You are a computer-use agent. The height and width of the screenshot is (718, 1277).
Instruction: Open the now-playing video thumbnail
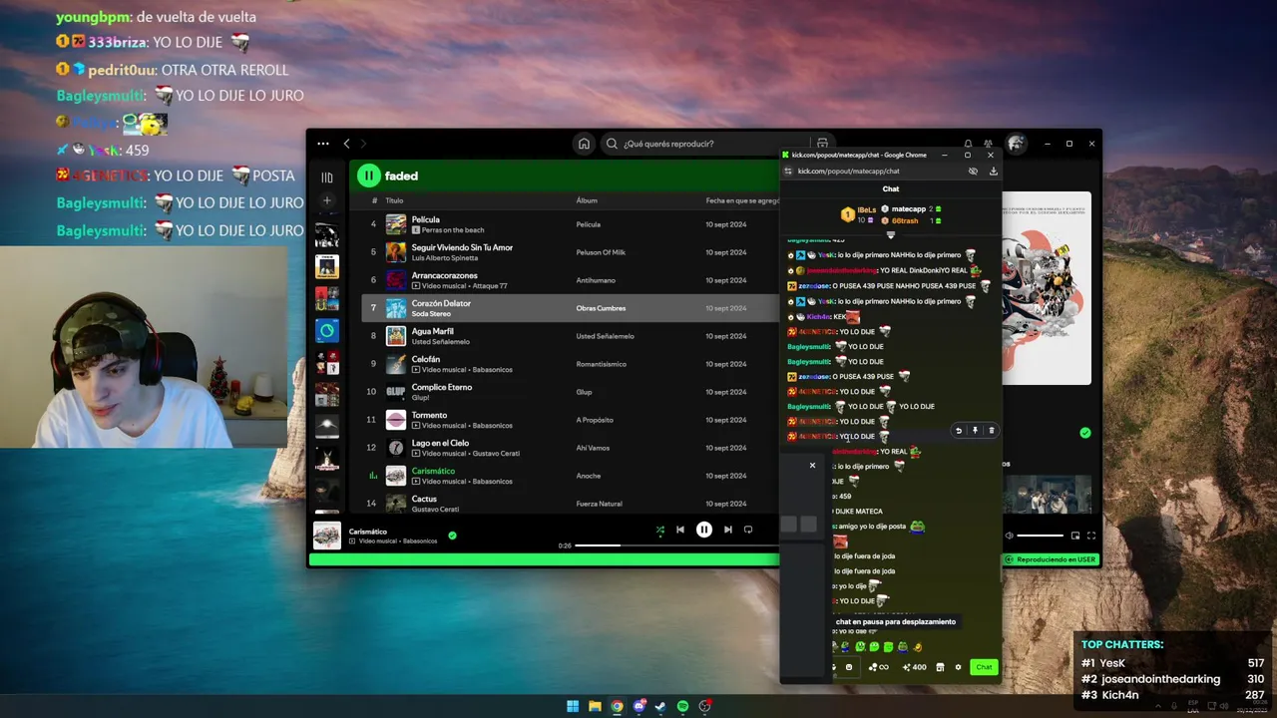(1048, 496)
